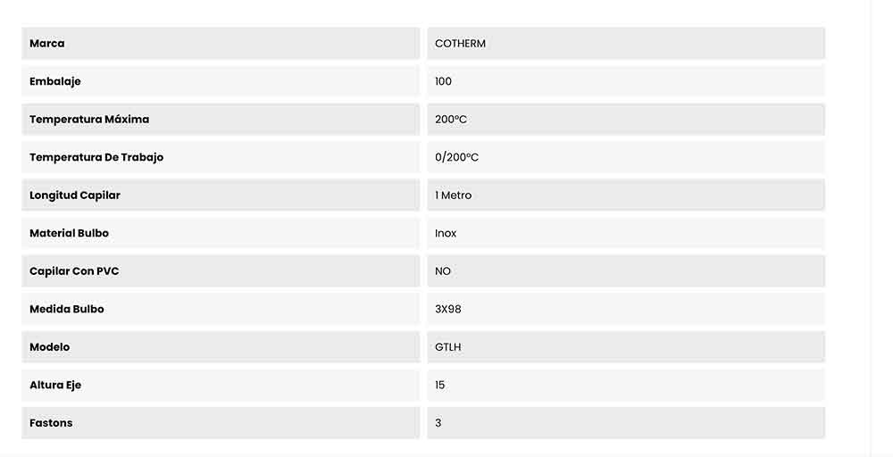Select the 3X98 bulb size value
Image resolution: width=893 pixels, height=457 pixels.
tap(448, 309)
